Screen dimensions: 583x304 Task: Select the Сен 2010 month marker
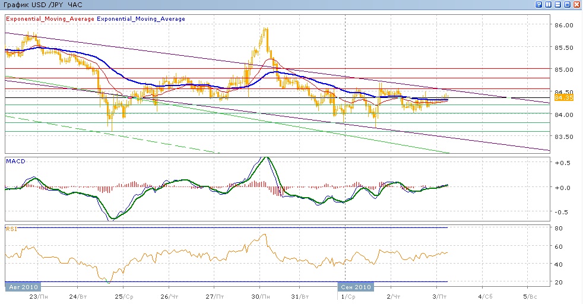point(355,287)
